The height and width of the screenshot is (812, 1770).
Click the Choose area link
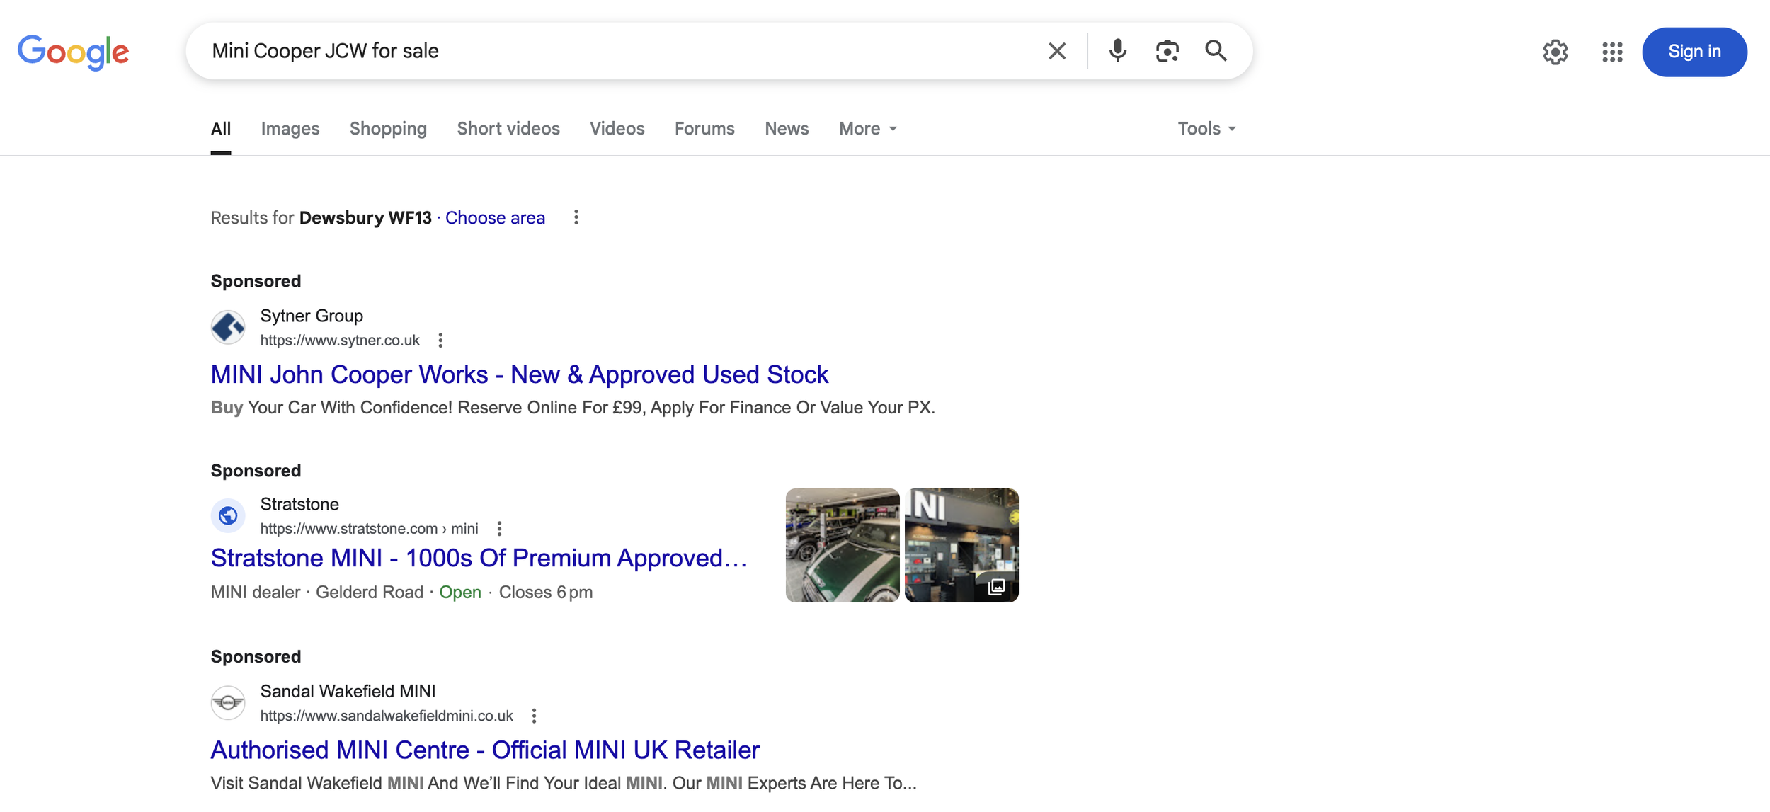(x=495, y=218)
